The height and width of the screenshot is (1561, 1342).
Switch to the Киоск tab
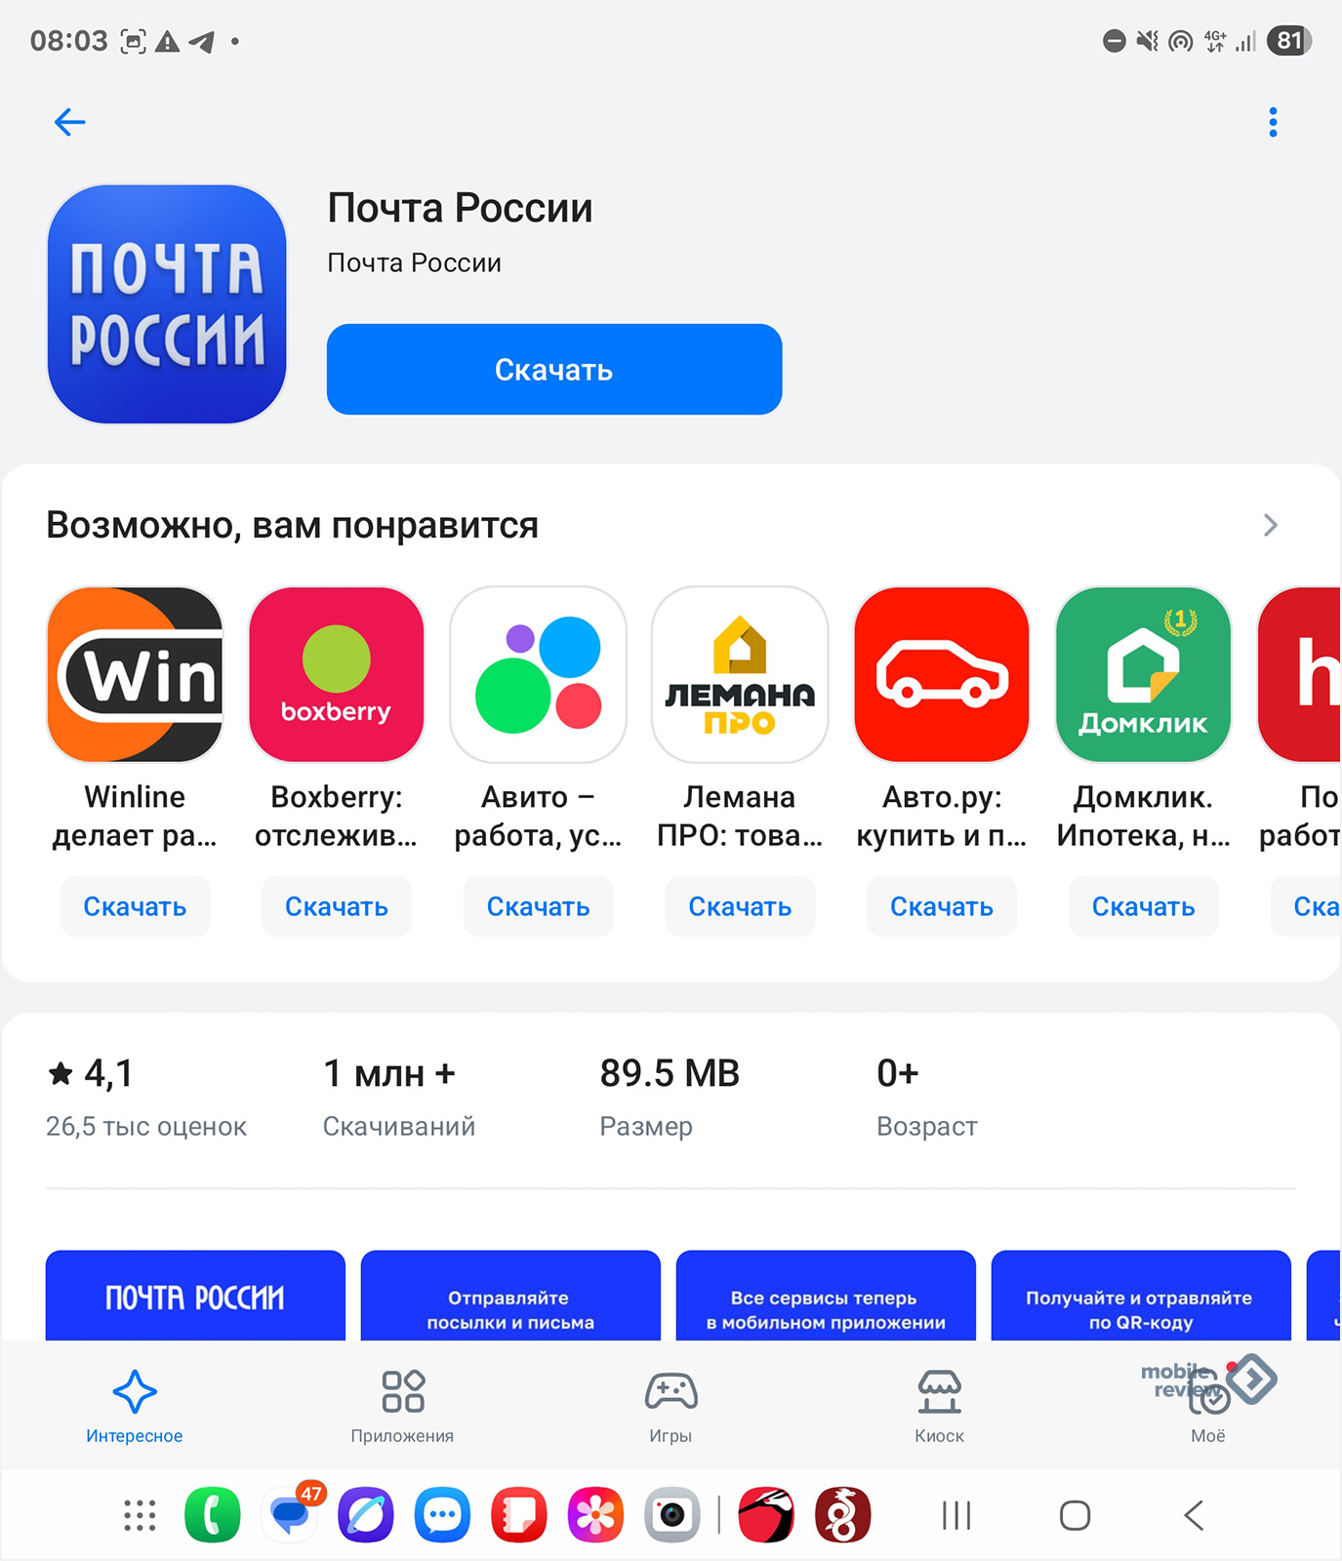[x=939, y=1406]
